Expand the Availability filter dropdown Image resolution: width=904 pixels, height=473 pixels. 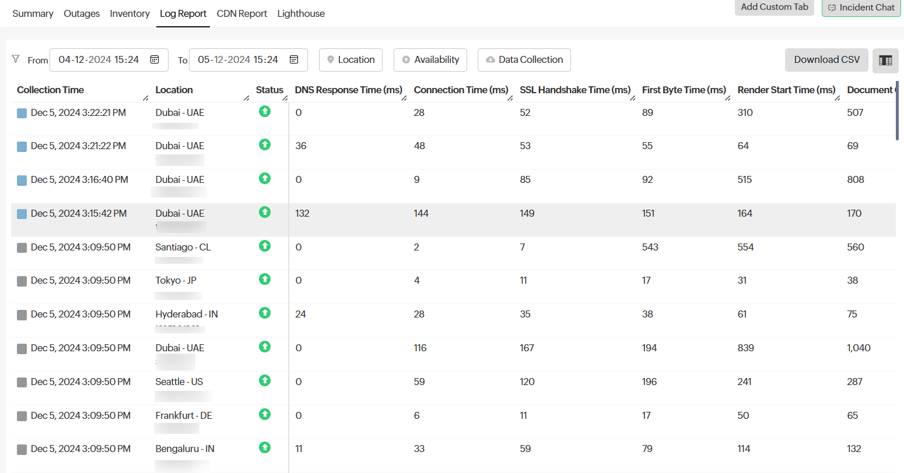[x=430, y=60]
